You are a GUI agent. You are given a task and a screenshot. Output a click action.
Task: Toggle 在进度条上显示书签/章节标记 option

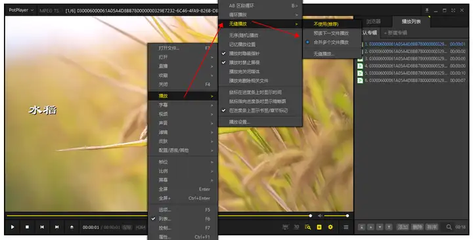point(260,111)
